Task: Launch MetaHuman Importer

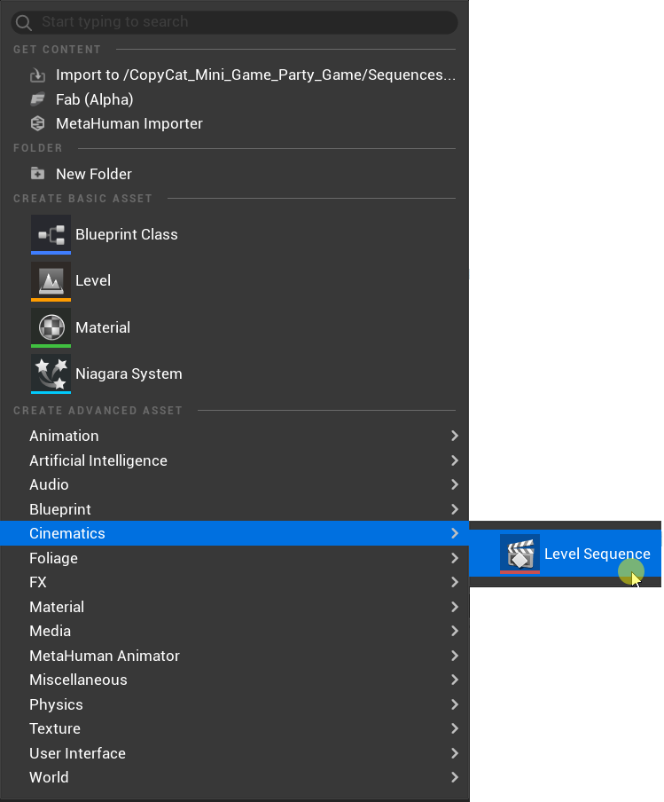Action: (129, 123)
